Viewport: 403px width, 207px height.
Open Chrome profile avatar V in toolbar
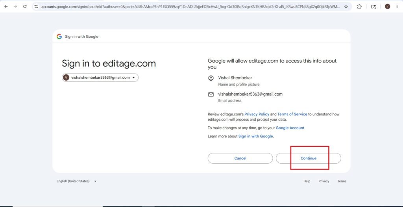387,7
